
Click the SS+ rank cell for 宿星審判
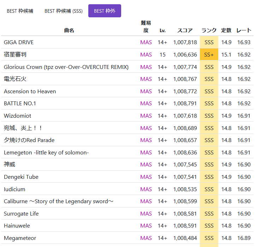pyautogui.click(x=209, y=54)
